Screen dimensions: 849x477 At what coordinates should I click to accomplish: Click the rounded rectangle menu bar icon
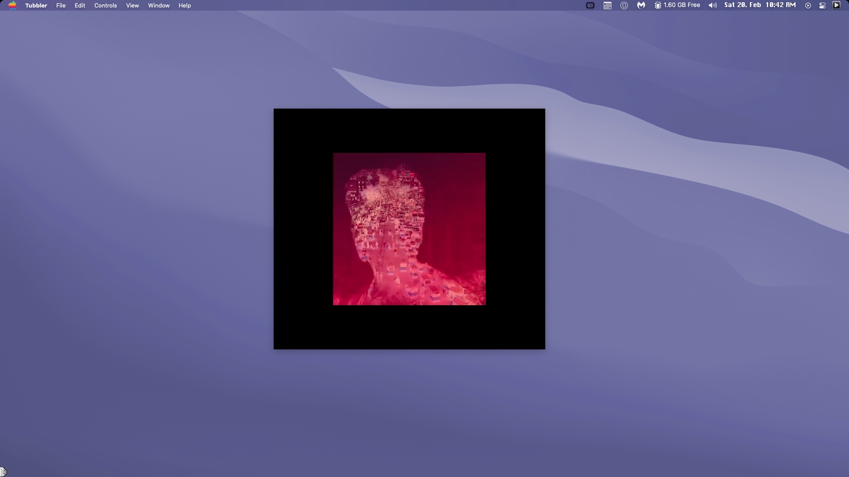[590, 5]
